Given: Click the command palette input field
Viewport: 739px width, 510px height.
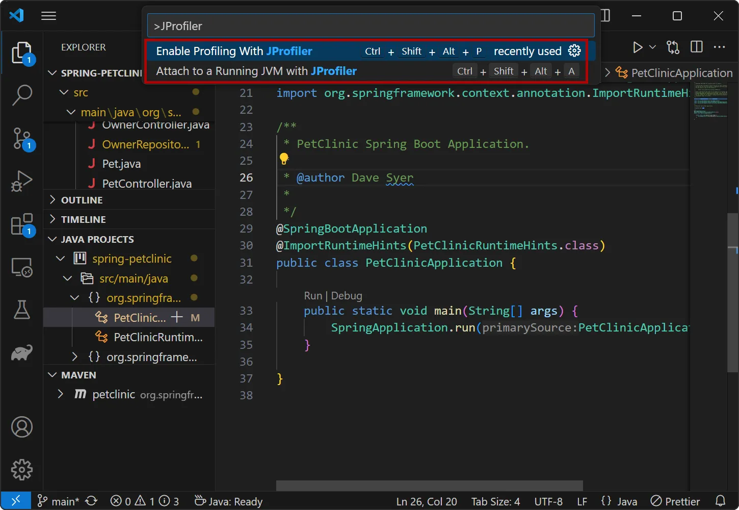Looking at the screenshot, I should (371, 26).
